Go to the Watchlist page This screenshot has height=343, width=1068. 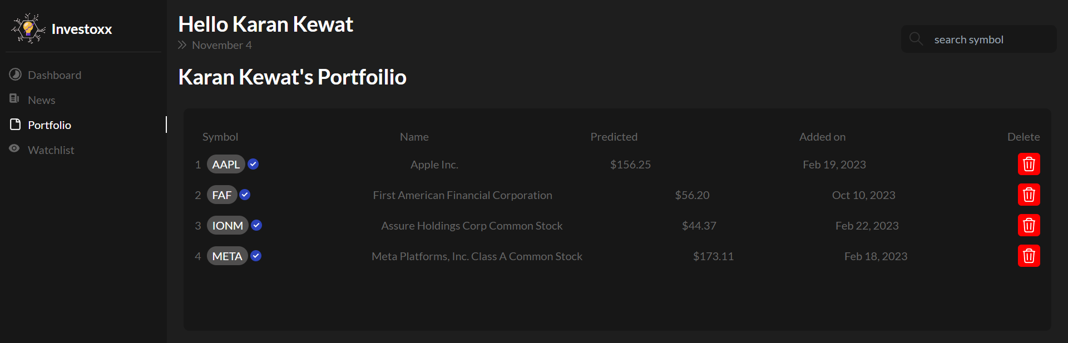coord(51,150)
